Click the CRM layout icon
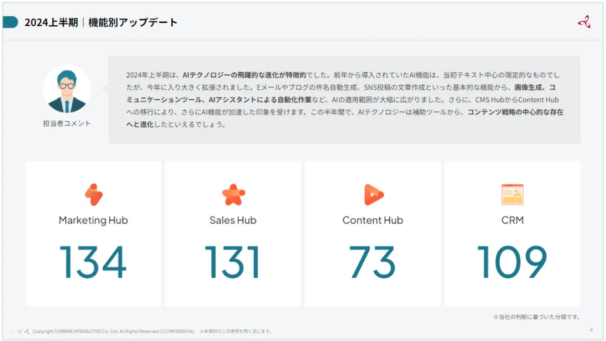This screenshot has height=341, width=606. click(x=513, y=195)
